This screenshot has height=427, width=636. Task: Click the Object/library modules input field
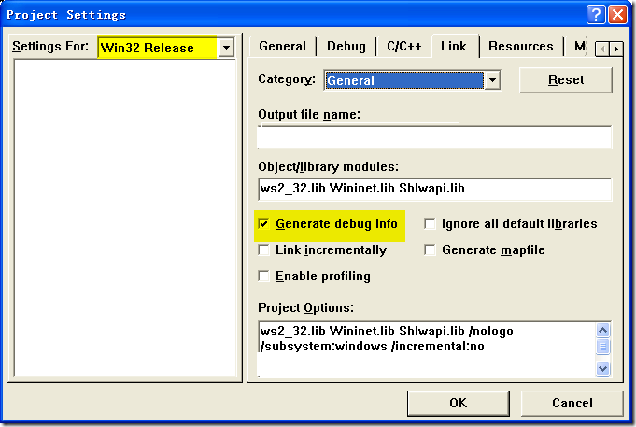pos(434,189)
